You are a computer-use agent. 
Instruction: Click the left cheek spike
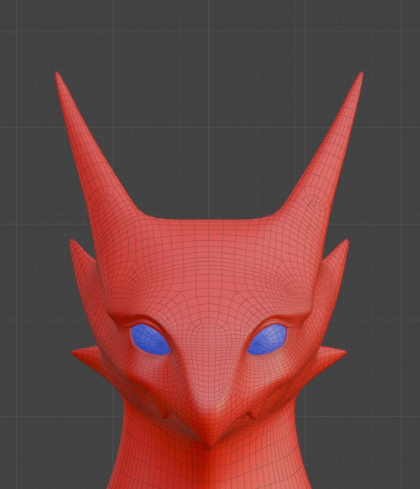pos(85,355)
